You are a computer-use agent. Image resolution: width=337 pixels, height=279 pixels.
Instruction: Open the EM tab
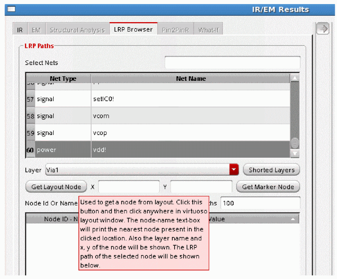(36, 30)
